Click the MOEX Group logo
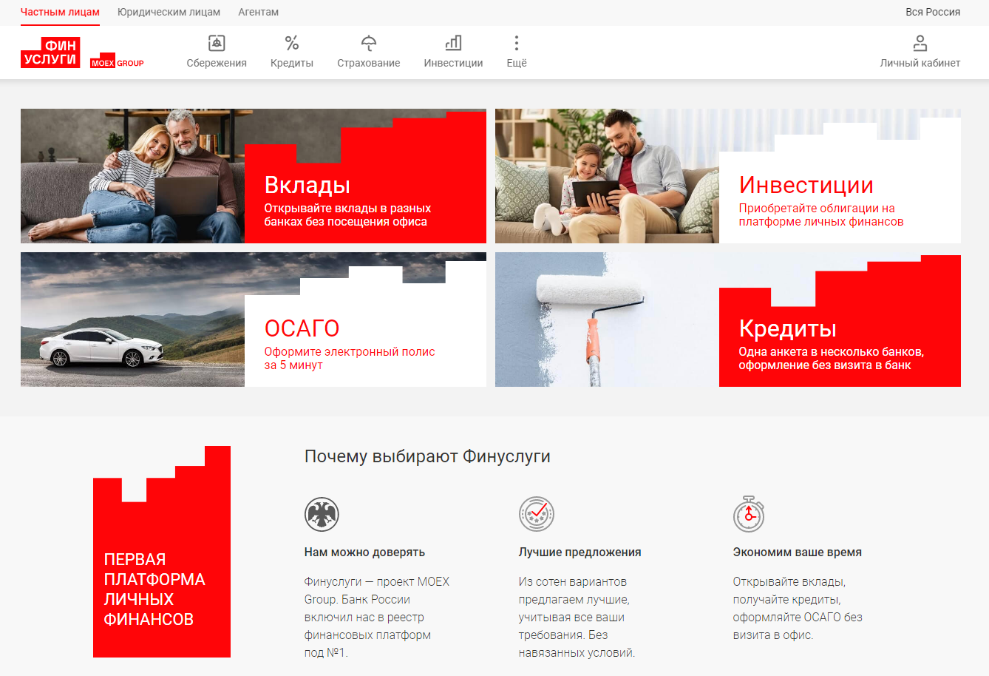Viewport: 989px width, 676px height. [117, 63]
